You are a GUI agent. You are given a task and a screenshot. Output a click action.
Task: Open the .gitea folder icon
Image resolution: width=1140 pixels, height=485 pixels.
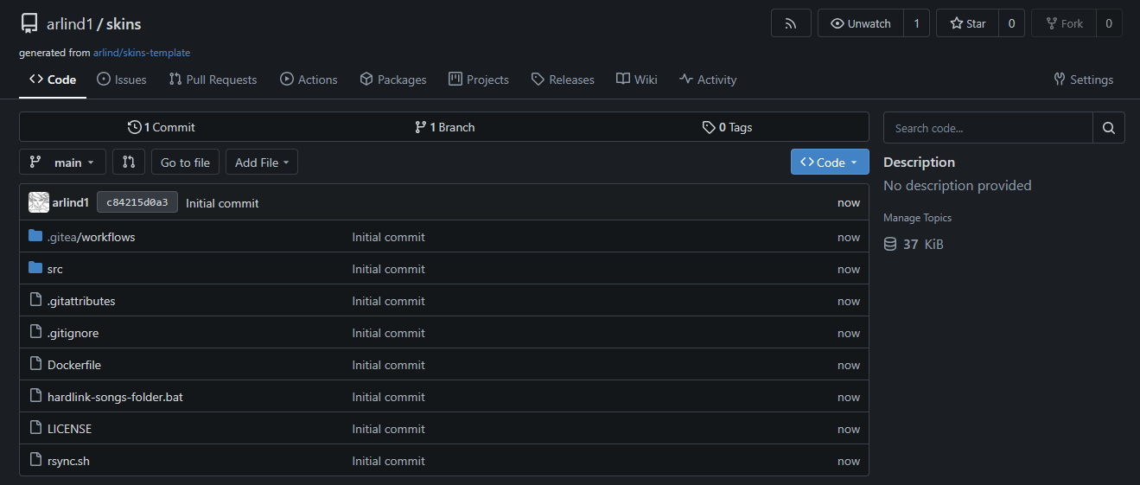click(35, 236)
